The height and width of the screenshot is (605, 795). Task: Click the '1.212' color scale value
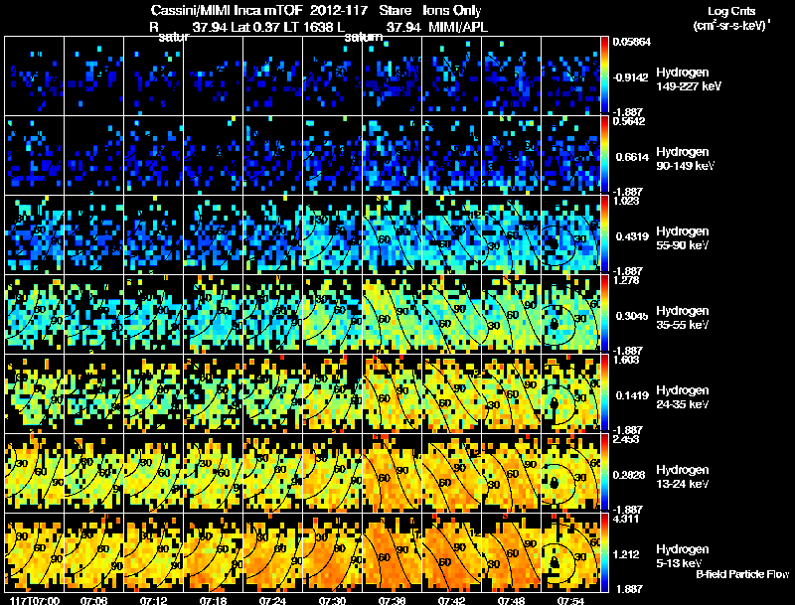tap(628, 554)
